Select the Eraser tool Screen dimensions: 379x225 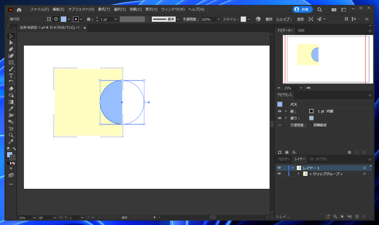pyautogui.click(x=11, y=89)
